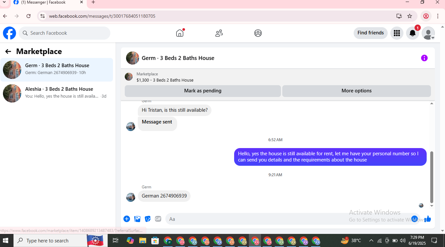Viewport: 445px width, 247px height.
Task: Open more actions plus icon in composer
Action: pyautogui.click(x=127, y=219)
